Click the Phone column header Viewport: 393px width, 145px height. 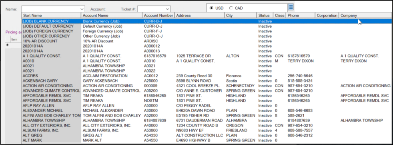(300, 15)
